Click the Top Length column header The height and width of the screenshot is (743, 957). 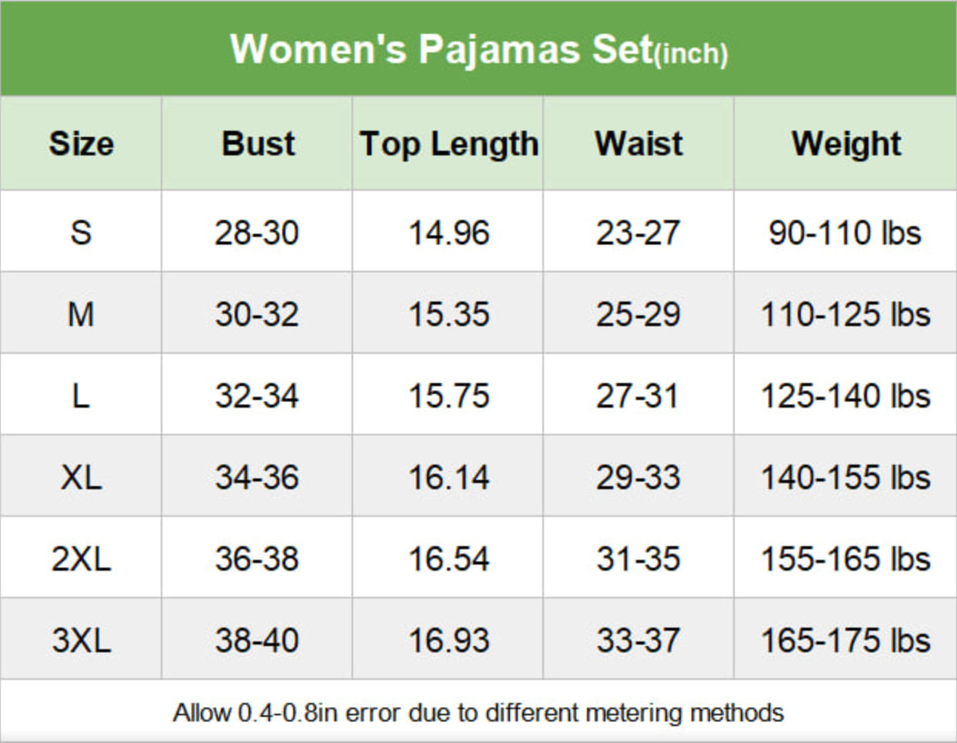click(x=448, y=145)
